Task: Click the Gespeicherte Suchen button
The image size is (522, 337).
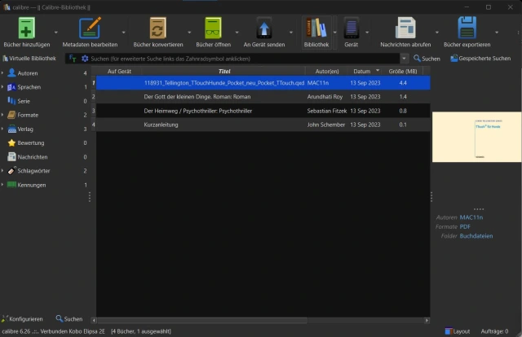Action: (x=480, y=59)
